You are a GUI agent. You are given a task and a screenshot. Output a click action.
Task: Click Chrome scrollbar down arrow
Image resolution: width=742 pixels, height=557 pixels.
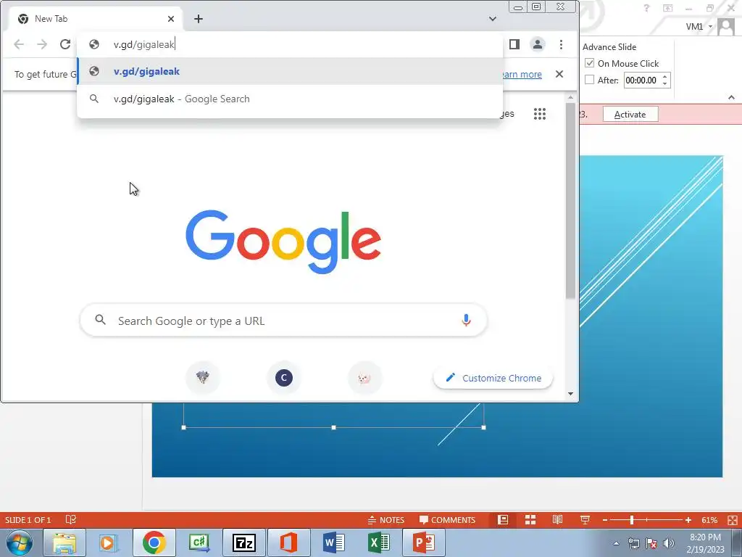(x=571, y=394)
